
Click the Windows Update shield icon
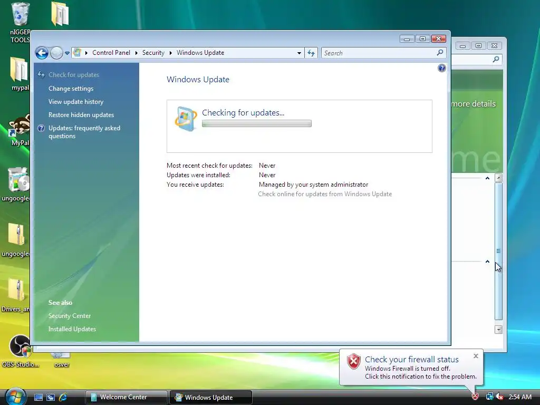(x=186, y=119)
